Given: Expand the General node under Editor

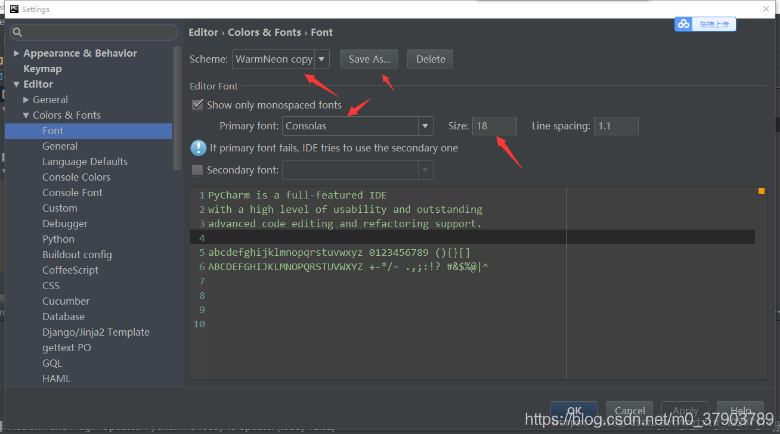Looking at the screenshot, I should (26, 100).
